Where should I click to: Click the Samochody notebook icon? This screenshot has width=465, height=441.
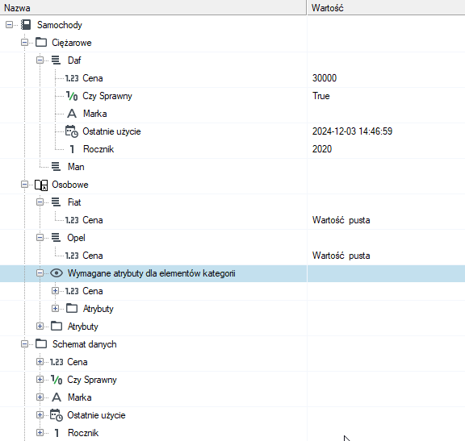point(26,24)
